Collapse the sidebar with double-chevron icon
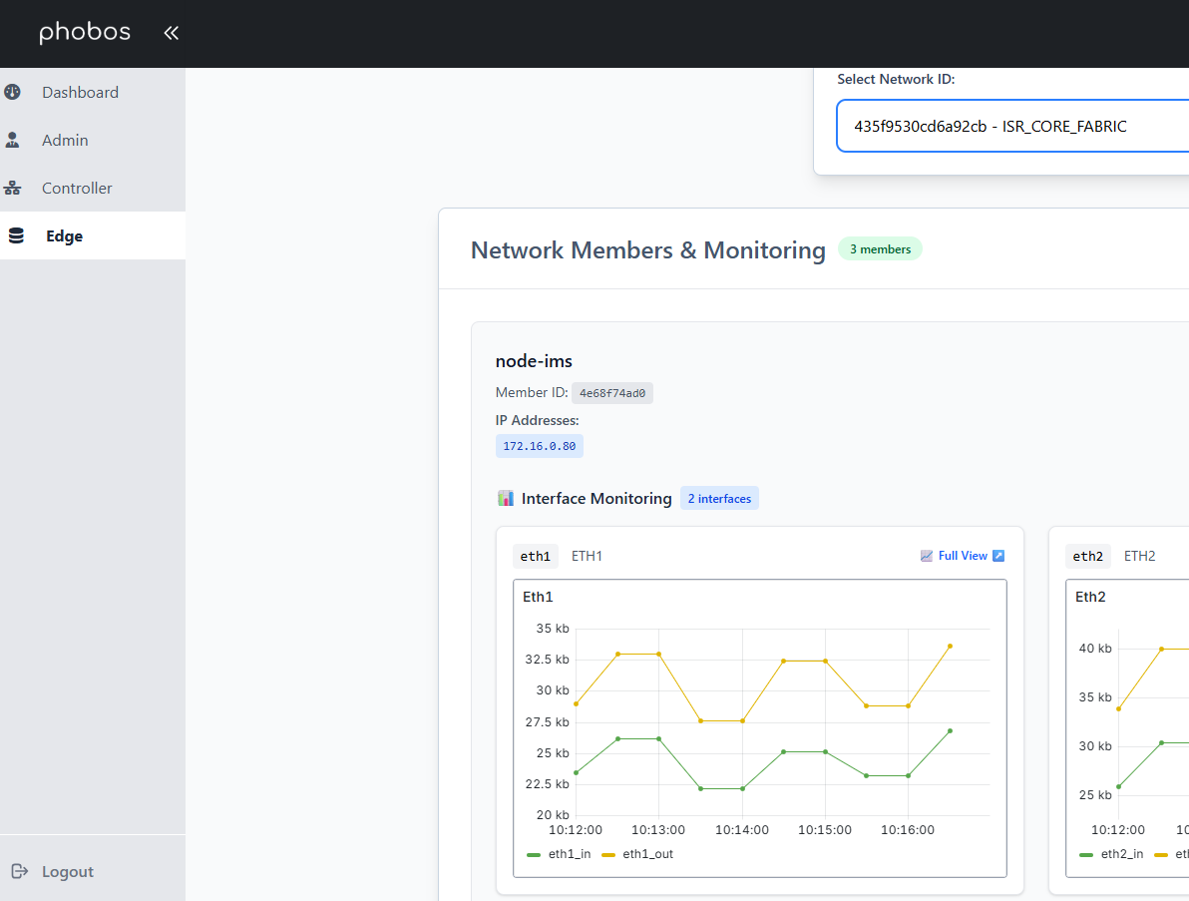 pos(172,33)
